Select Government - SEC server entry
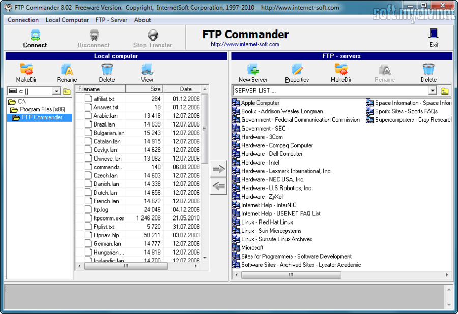Image resolution: width=458 pixels, height=314 pixels. point(264,128)
